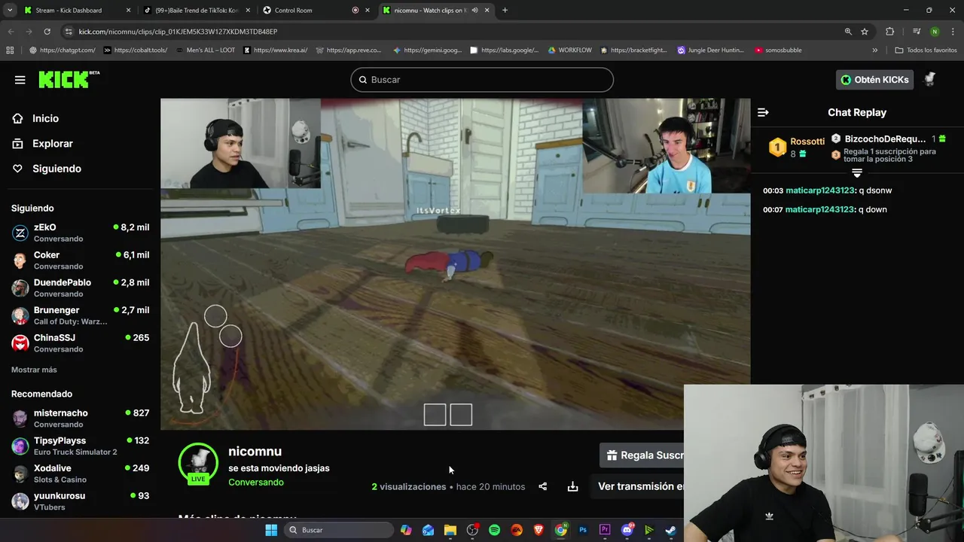Click matricarp1243123 username at 00:07
Viewport: 964px width, 542px height.
(819, 209)
